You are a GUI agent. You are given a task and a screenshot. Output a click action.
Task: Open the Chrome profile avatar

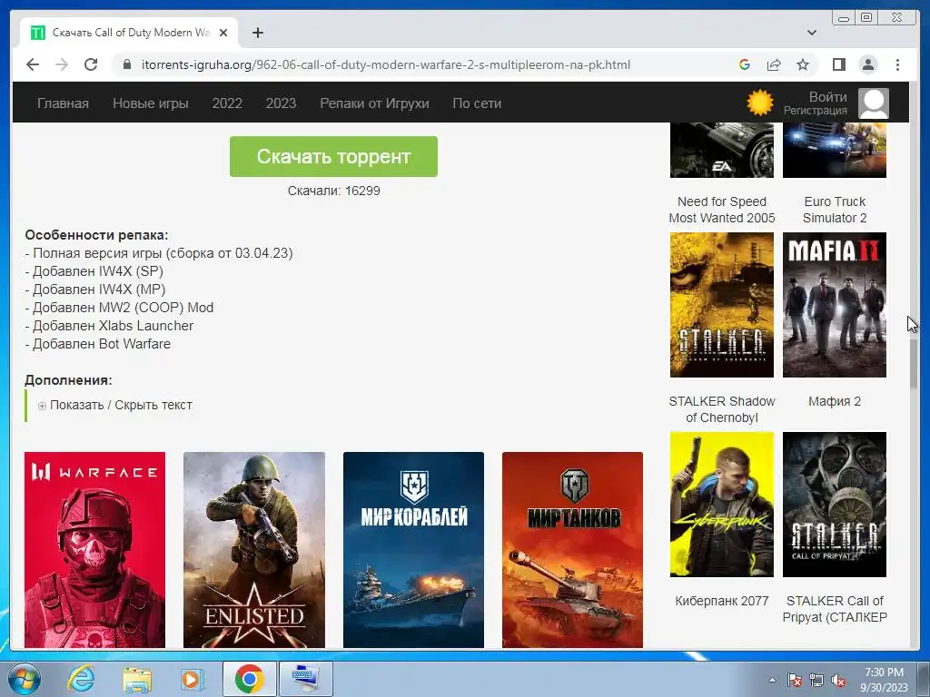[x=868, y=64]
